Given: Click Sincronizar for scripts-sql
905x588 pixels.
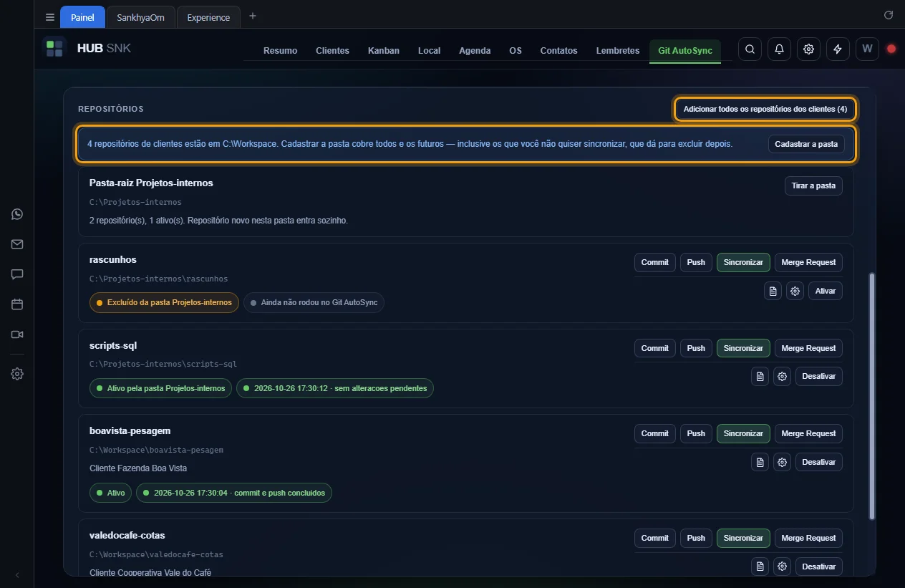Looking at the screenshot, I should (x=743, y=348).
